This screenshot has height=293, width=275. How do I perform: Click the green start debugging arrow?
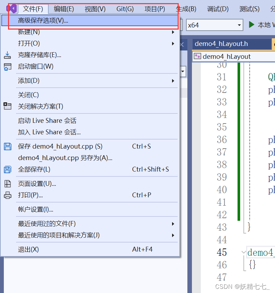(251, 25)
